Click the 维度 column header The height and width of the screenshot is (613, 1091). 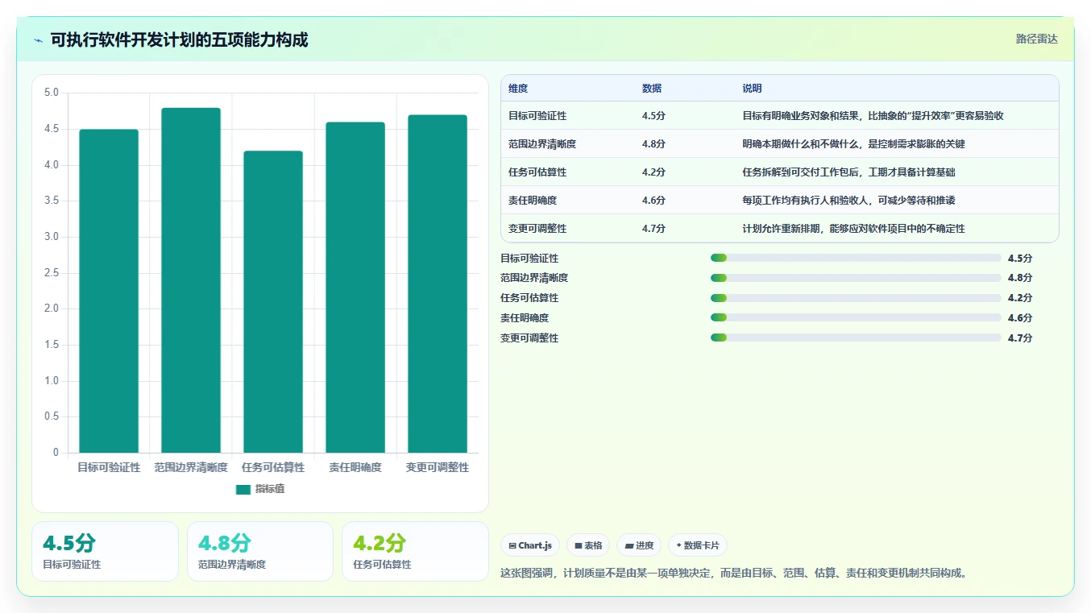coord(518,89)
